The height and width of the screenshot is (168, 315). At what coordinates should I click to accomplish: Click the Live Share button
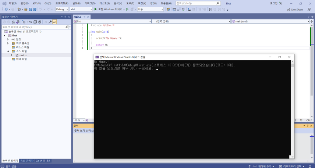click(x=295, y=10)
